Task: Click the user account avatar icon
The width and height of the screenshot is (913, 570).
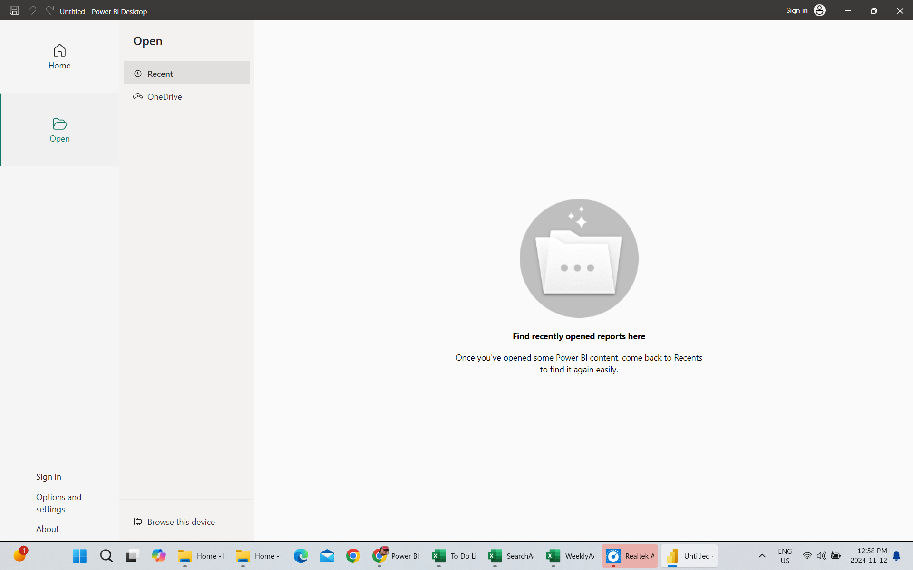Action: click(x=819, y=10)
